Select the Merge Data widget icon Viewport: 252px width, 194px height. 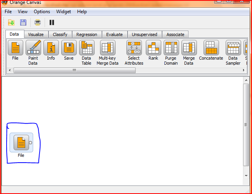(x=189, y=48)
